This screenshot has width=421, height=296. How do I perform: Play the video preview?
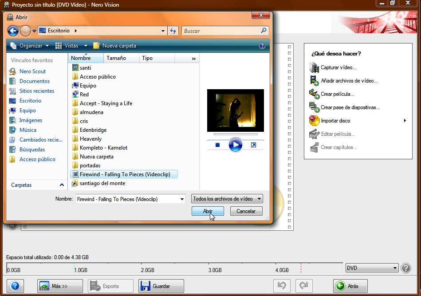coord(236,145)
